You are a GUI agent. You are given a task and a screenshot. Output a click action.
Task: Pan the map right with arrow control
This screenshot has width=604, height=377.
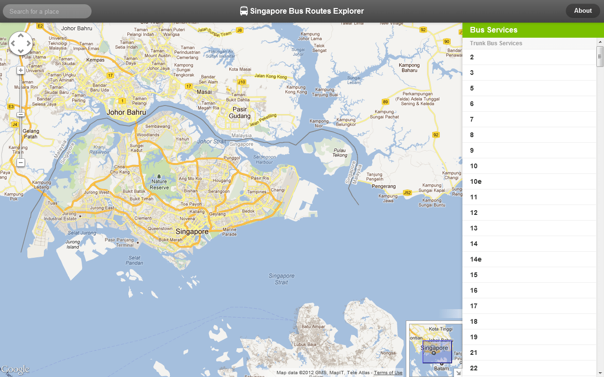coord(28,43)
